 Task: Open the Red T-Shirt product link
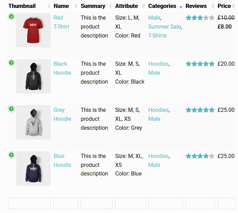(61, 22)
